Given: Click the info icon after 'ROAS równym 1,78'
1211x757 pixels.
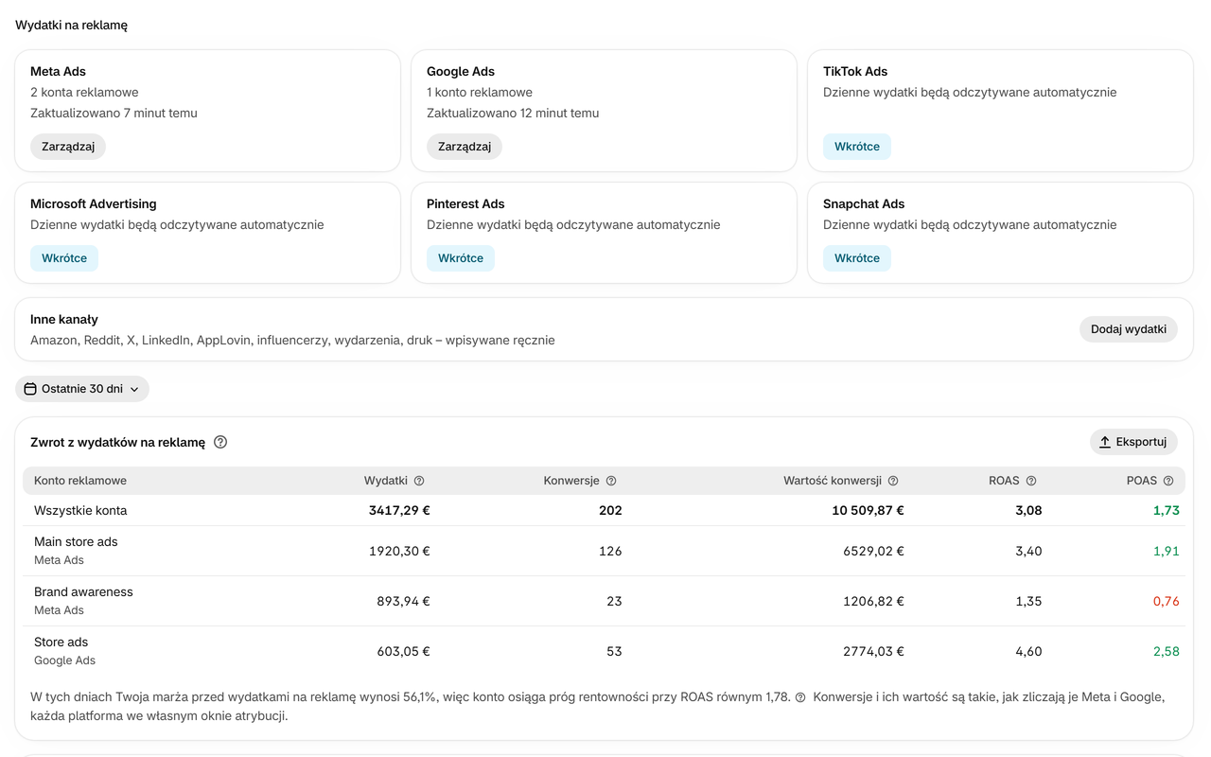Looking at the screenshot, I should coord(800,697).
